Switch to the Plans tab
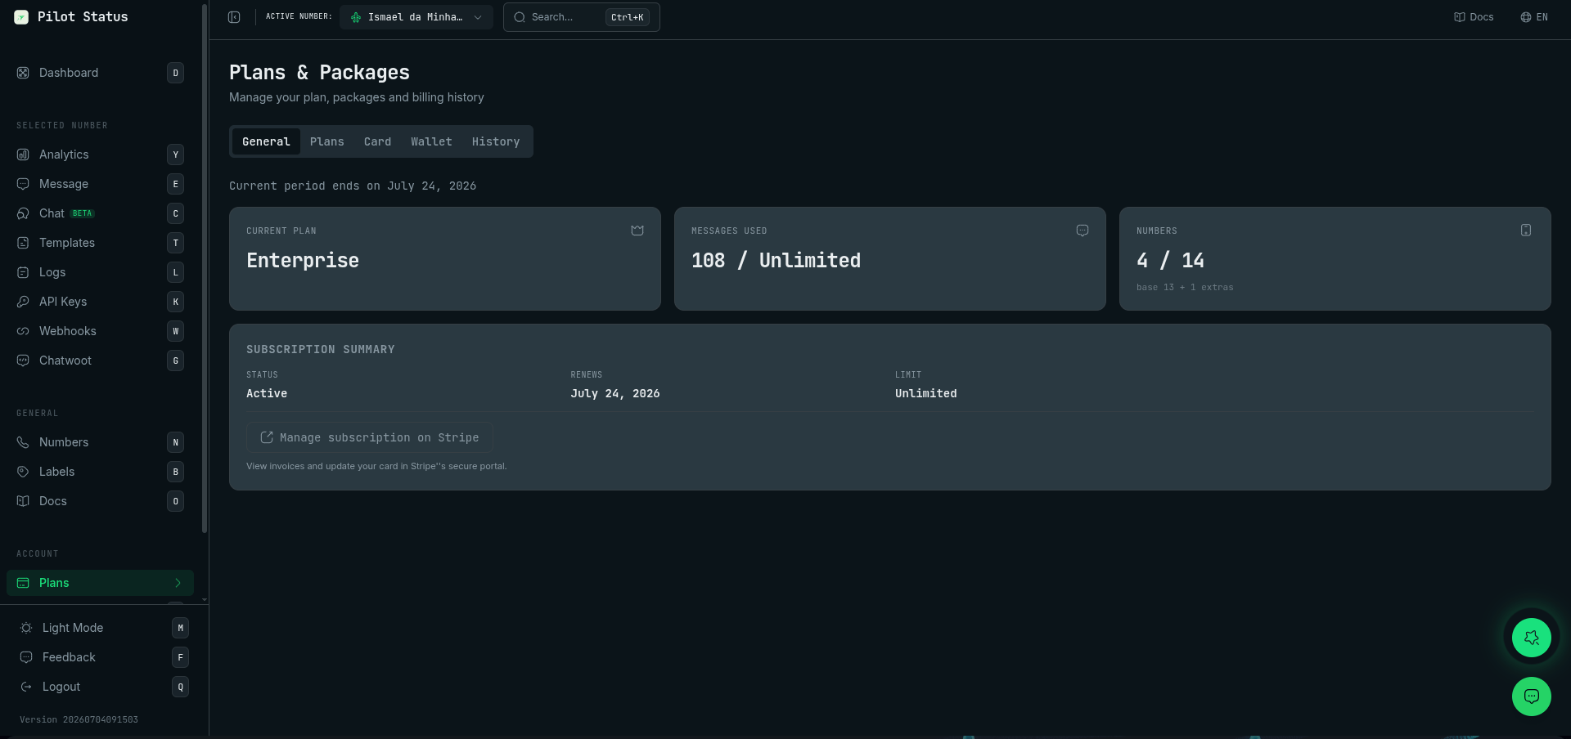Image resolution: width=1571 pixels, height=739 pixels. coord(327,141)
